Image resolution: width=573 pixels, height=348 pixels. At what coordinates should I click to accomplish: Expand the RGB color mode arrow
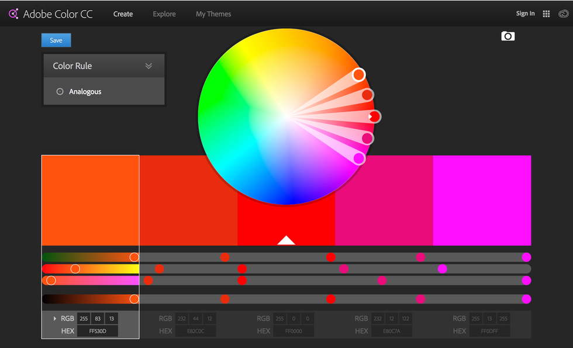(55, 319)
